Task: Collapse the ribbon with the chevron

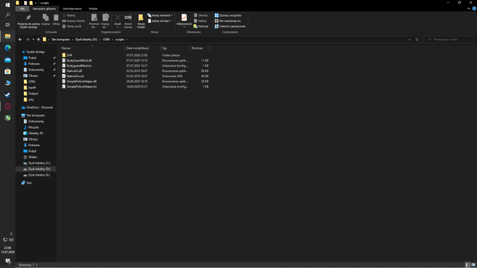Action: pos(468,9)
